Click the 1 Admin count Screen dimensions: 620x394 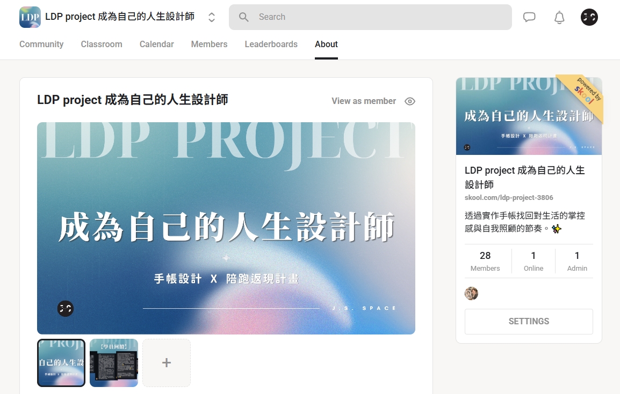(x=577, y=261)
